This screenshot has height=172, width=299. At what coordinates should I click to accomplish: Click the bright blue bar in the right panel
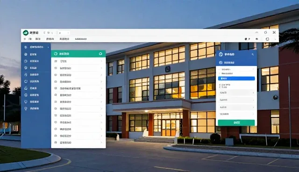click(236, 79)
